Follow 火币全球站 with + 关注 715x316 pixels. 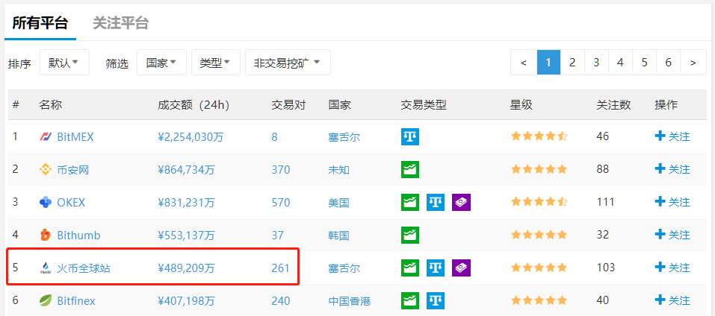click(x=672, y=268)
